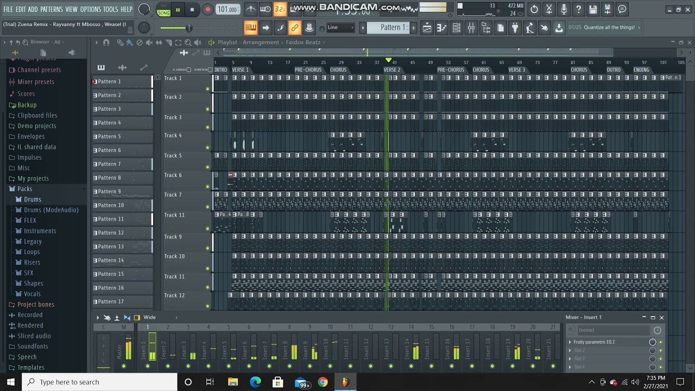The height and width of the screenshot is (391, 695).
Task: Select the Delete tool in Playlist
Action: tap(140, 42)
